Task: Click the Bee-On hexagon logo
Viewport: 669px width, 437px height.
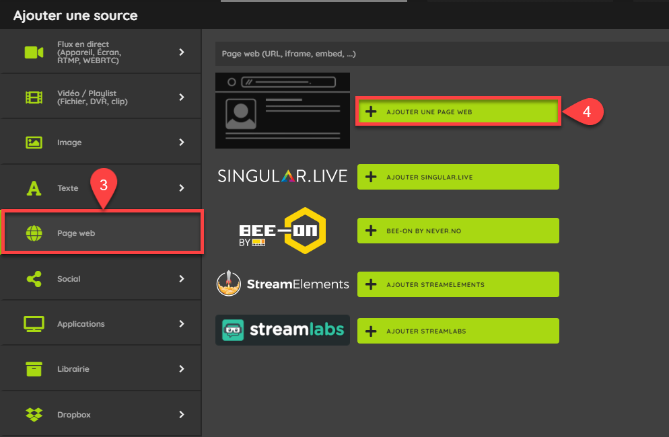Action: (x=305, y=231)
